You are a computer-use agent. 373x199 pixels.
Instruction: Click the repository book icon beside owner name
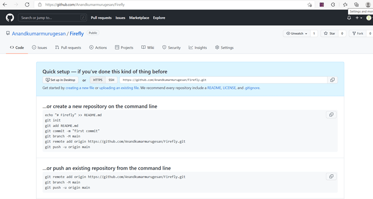click(8, 33)
